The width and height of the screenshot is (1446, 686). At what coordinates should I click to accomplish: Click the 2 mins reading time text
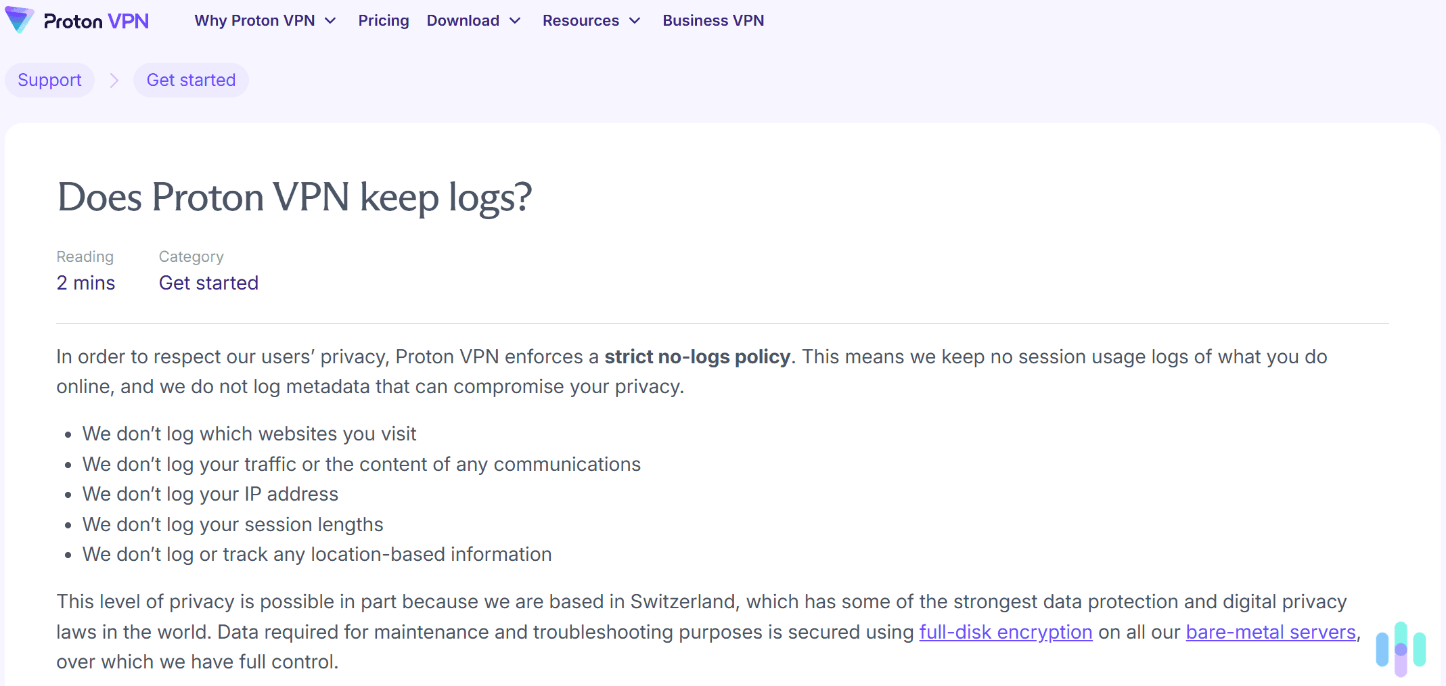[85, 283]
